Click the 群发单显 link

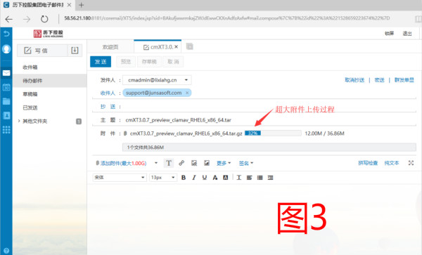tap(404, 80)
